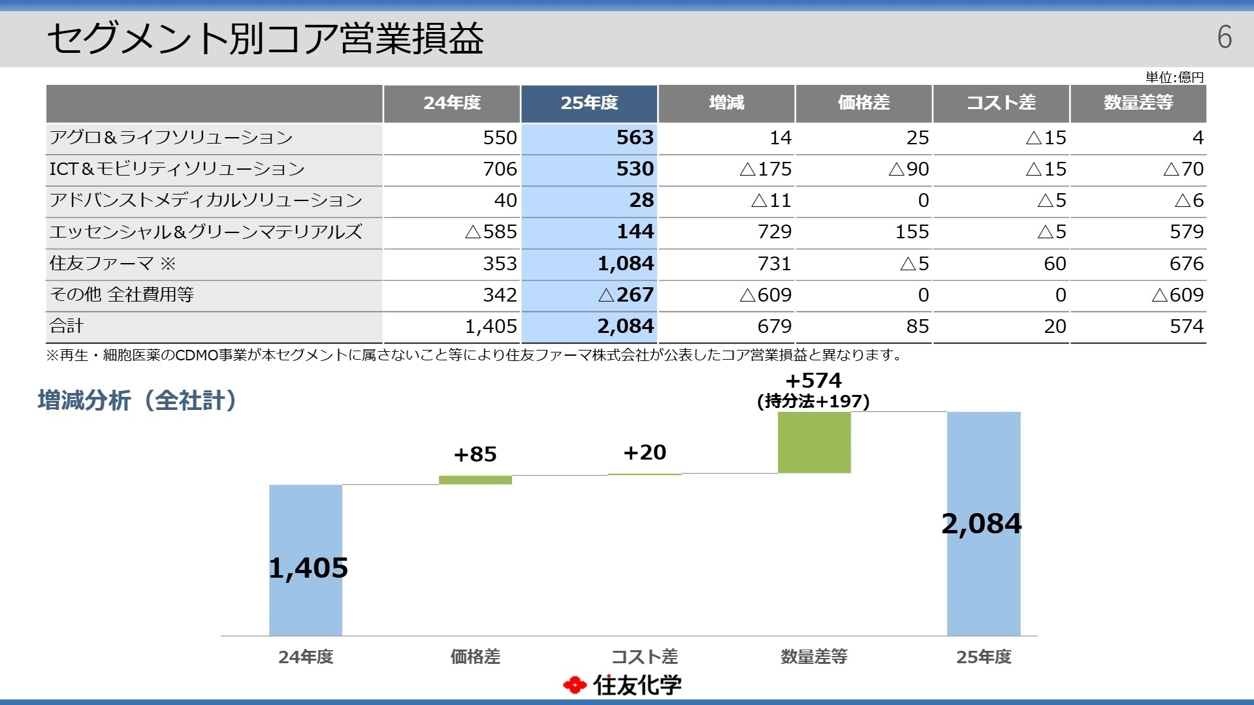The width and height of the screenshot is (1254, 705).
Task: Click the value △175
Action: click(765, 169)
